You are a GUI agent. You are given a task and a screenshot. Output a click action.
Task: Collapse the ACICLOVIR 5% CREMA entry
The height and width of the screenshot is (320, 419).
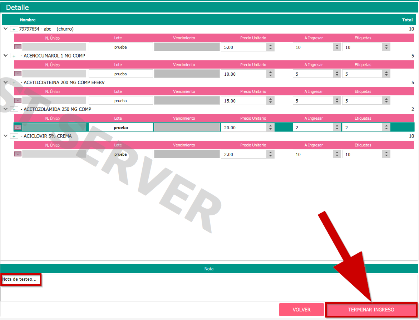(5, 136)
